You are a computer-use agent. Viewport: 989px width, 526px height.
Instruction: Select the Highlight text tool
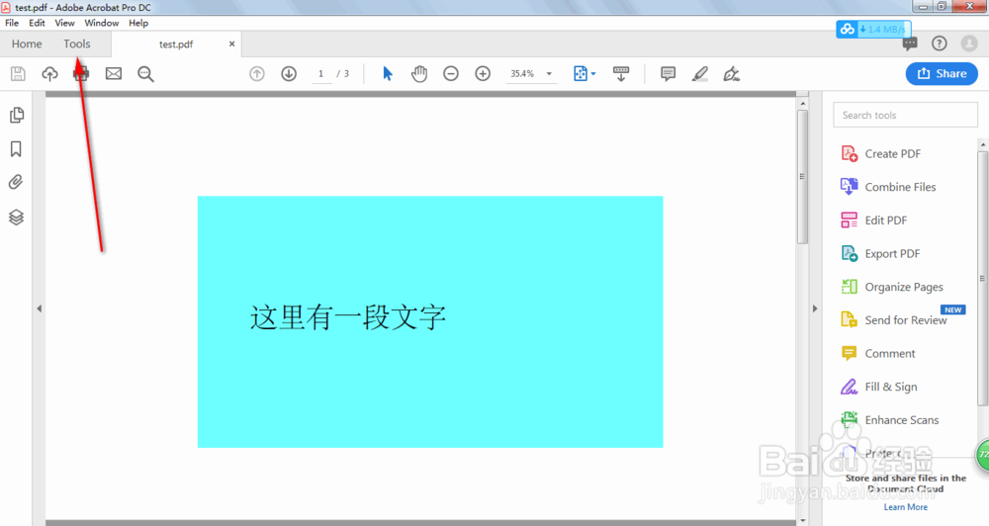699,74
